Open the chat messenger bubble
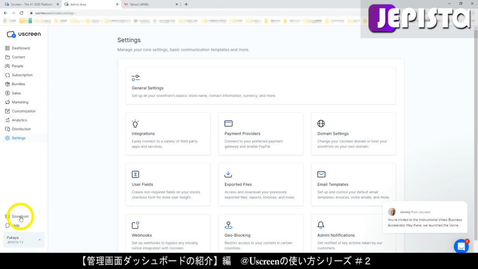 pyautogui.click(x=461, y=246)
